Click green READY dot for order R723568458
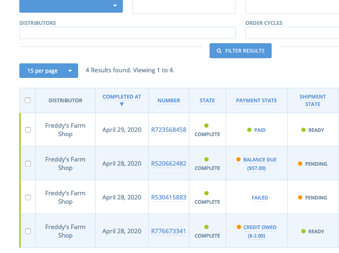 [x=303, y=130]
